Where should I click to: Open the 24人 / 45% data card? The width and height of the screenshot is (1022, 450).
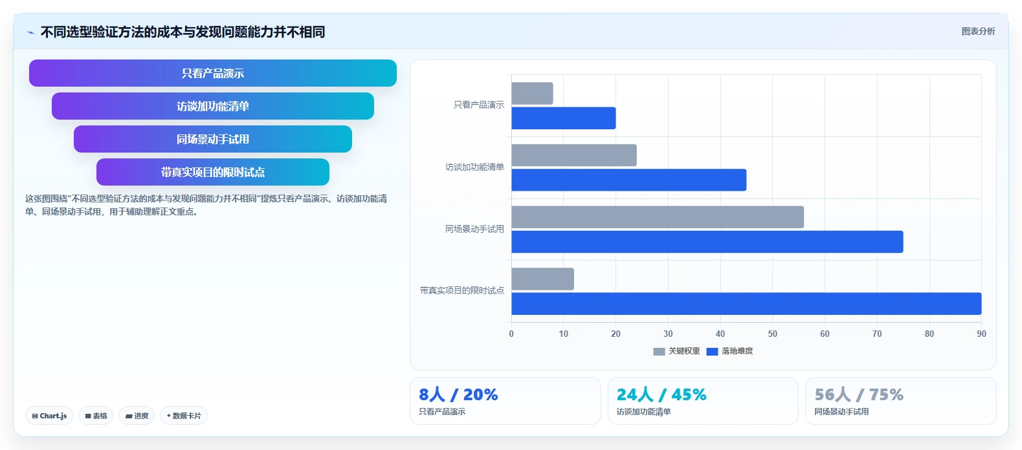coord(703,401)
